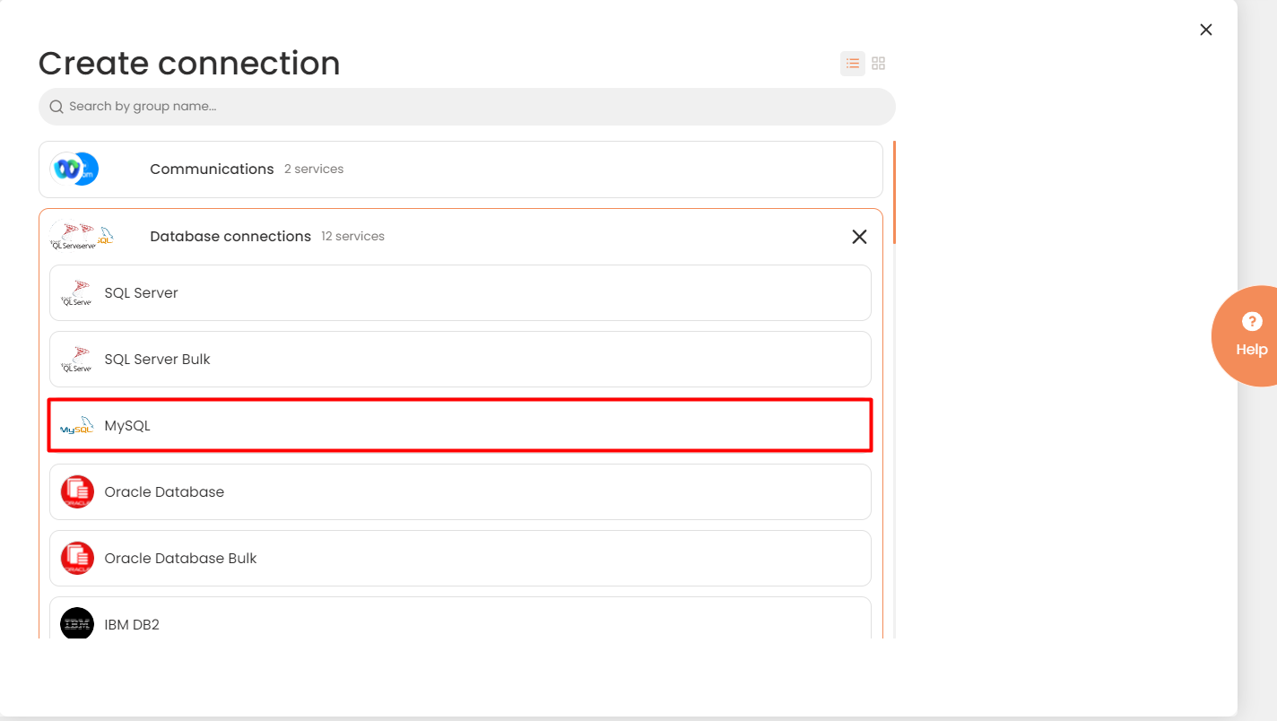
Task: Click the Oracle Database Bulk icon
Action: [x=77, y=559]
